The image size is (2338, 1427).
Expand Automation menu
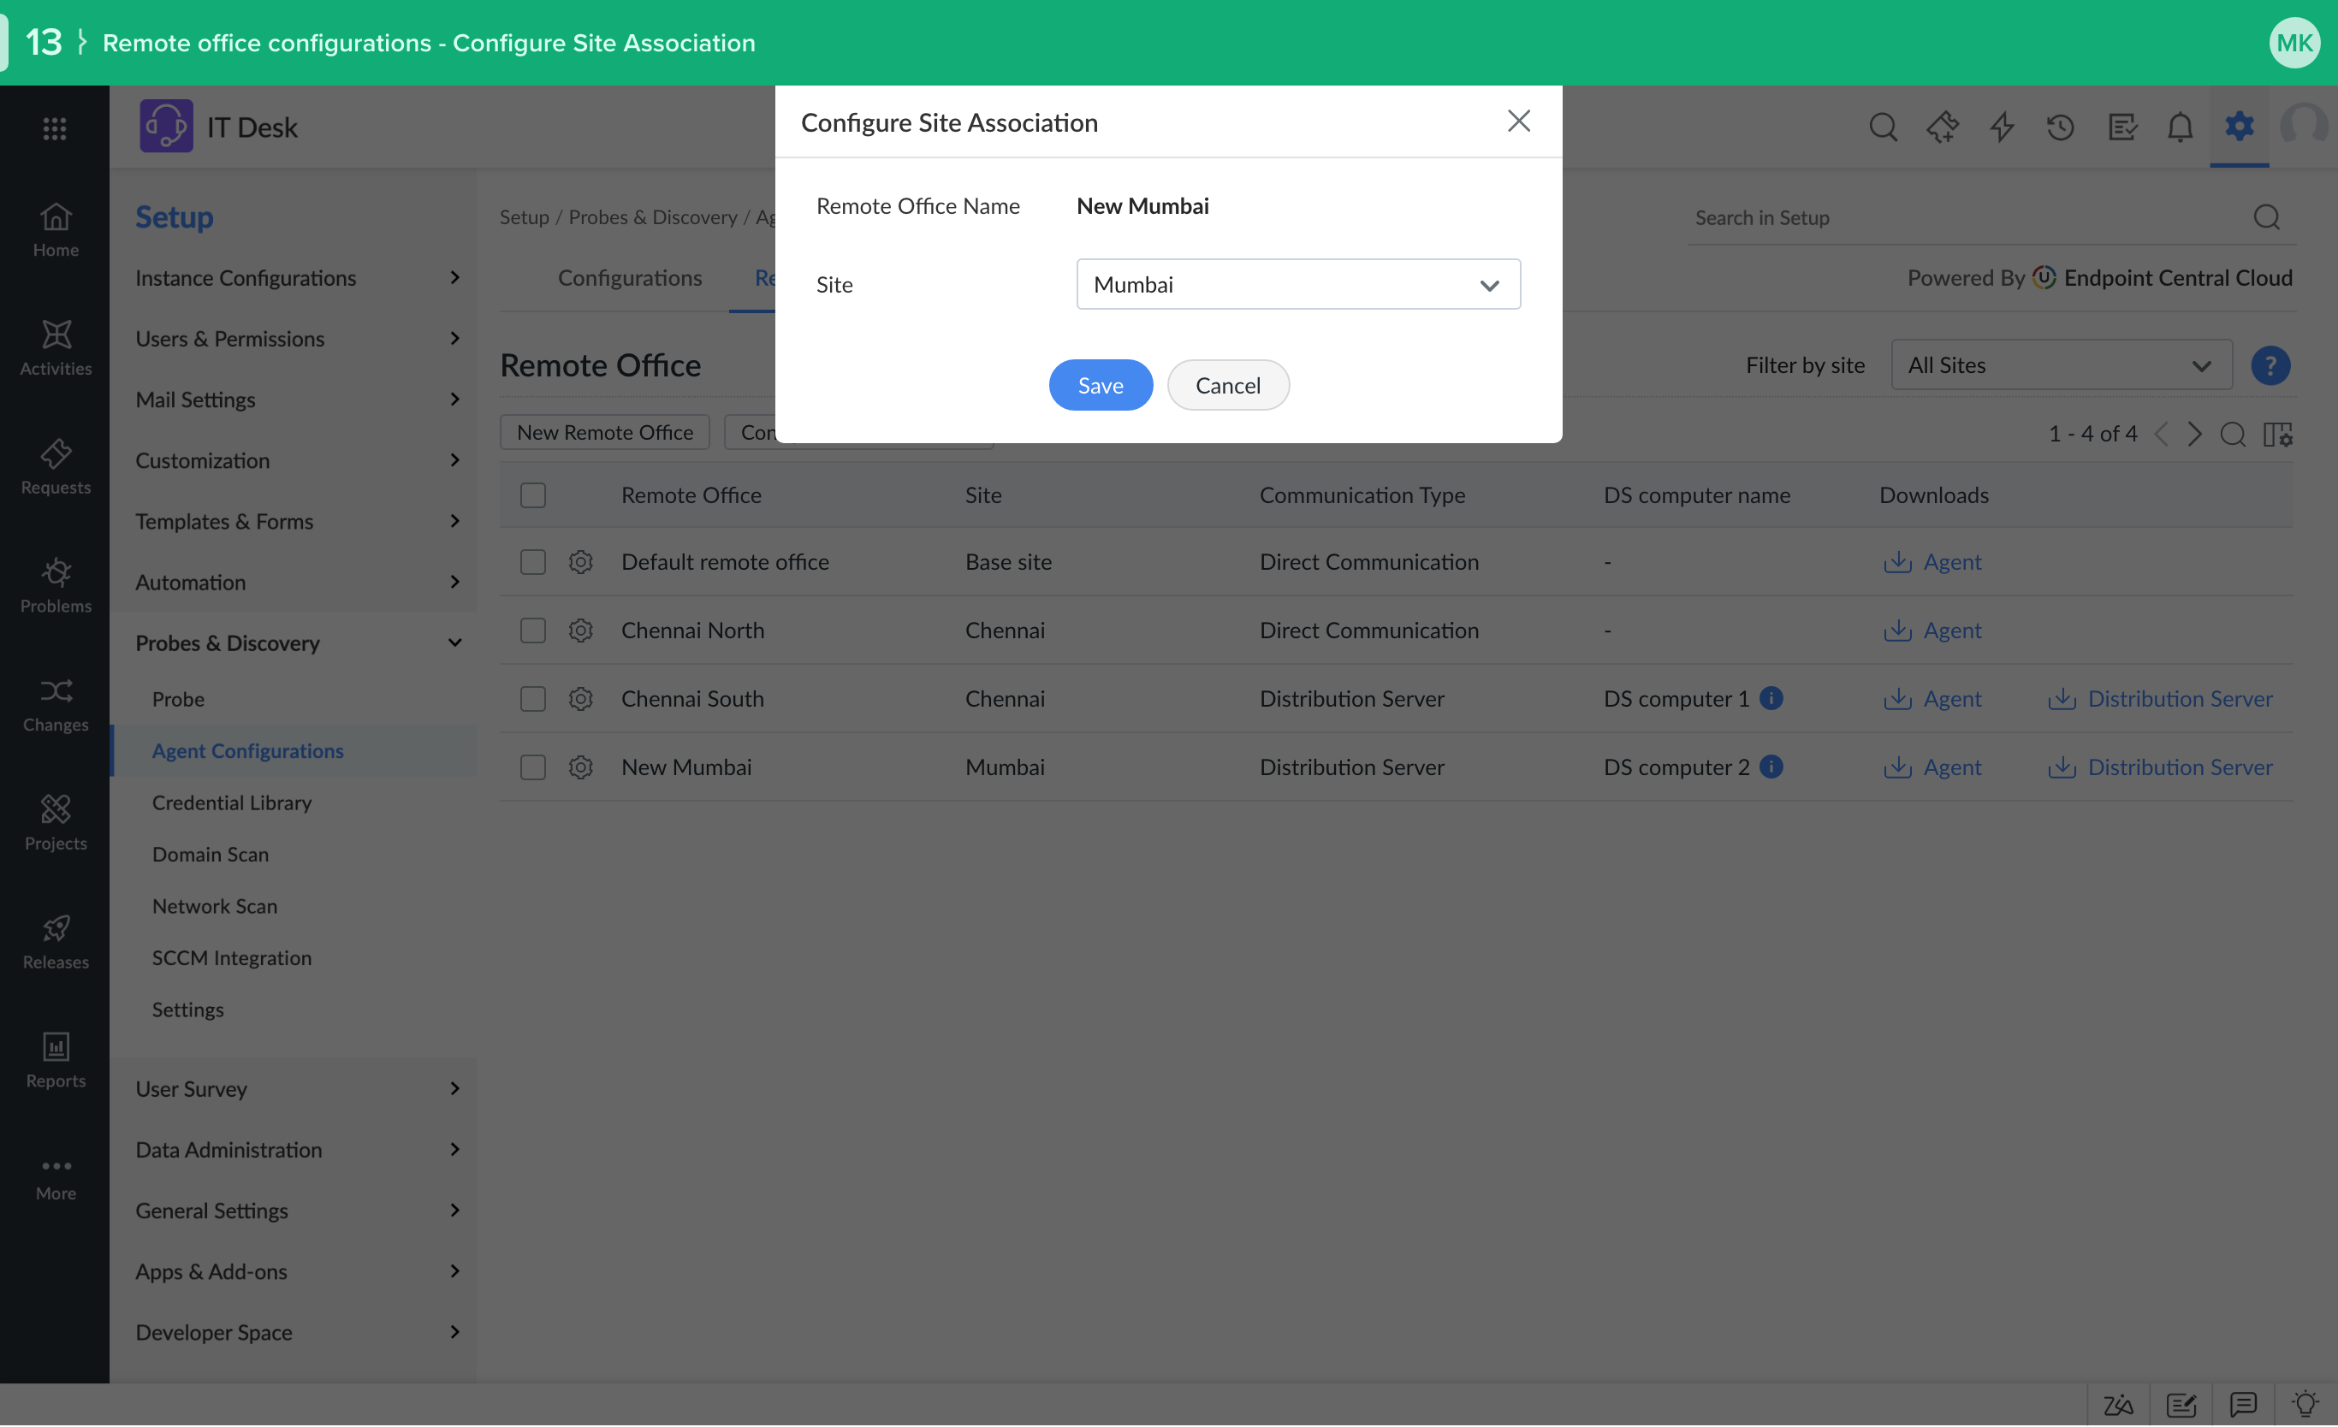(x=294, y=582)
